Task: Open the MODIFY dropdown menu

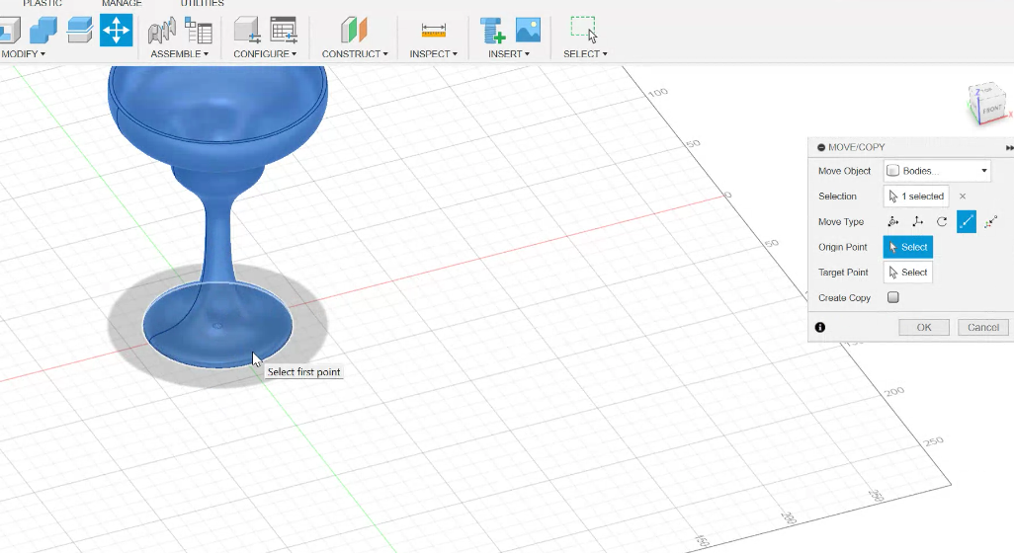Action: pos(24,54)
